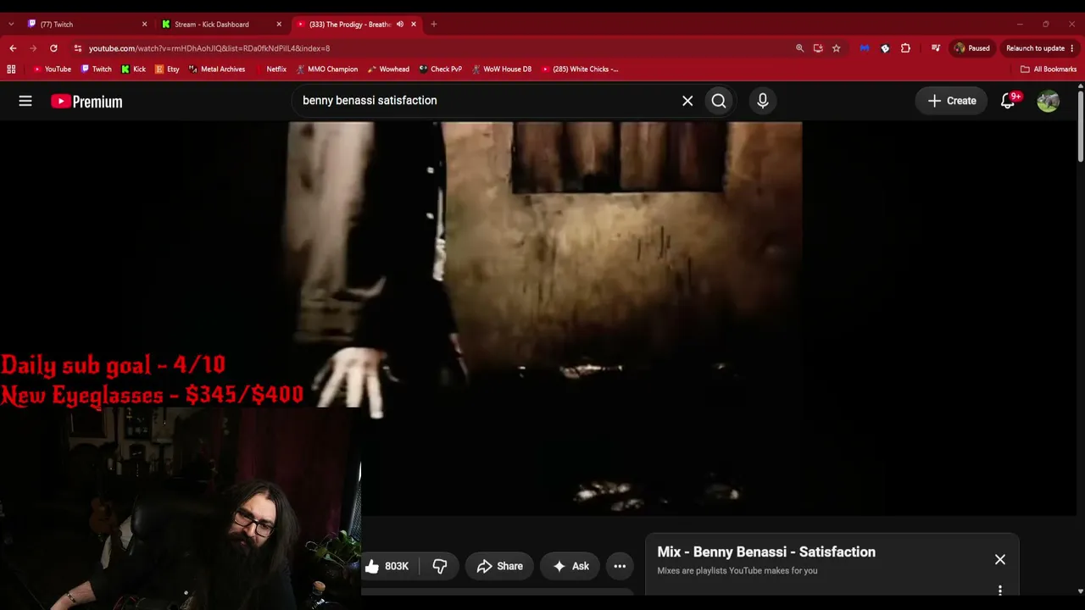Open the All Bookmarks folder

point(1049,69)
